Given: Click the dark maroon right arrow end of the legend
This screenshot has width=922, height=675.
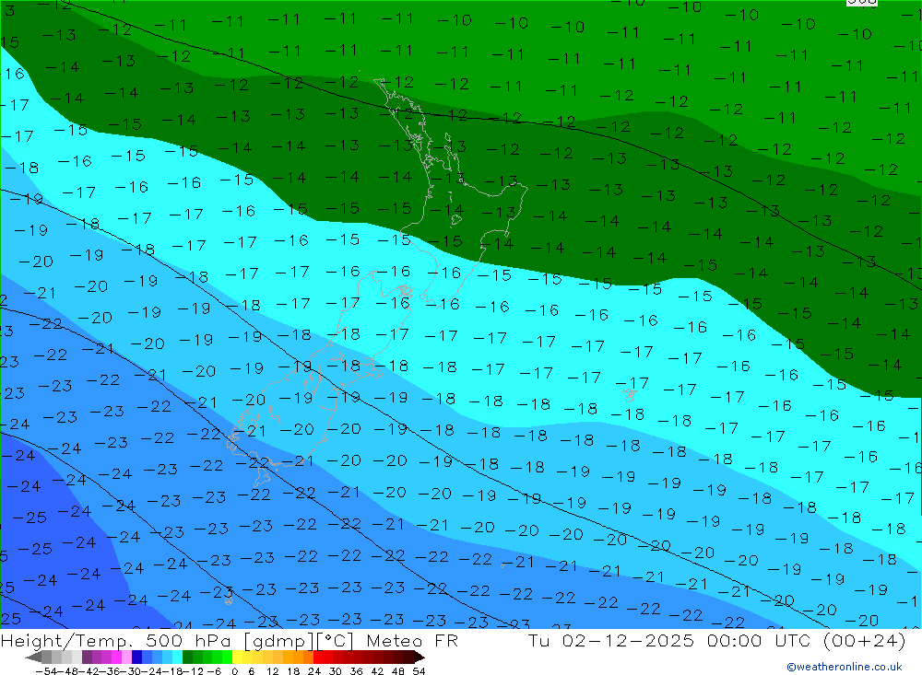Looking at the screenshot, I should point(419,658).
